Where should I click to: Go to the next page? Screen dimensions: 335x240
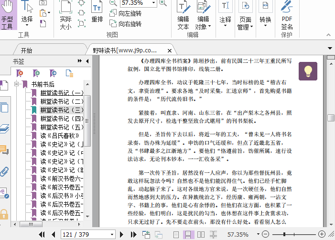point(121,235)
